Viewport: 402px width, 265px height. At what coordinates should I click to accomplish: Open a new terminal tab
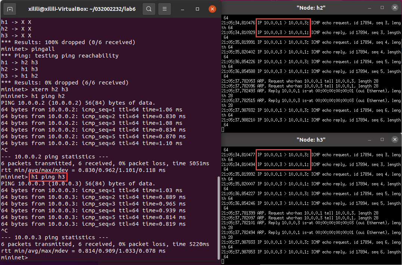tap(9, 9)
